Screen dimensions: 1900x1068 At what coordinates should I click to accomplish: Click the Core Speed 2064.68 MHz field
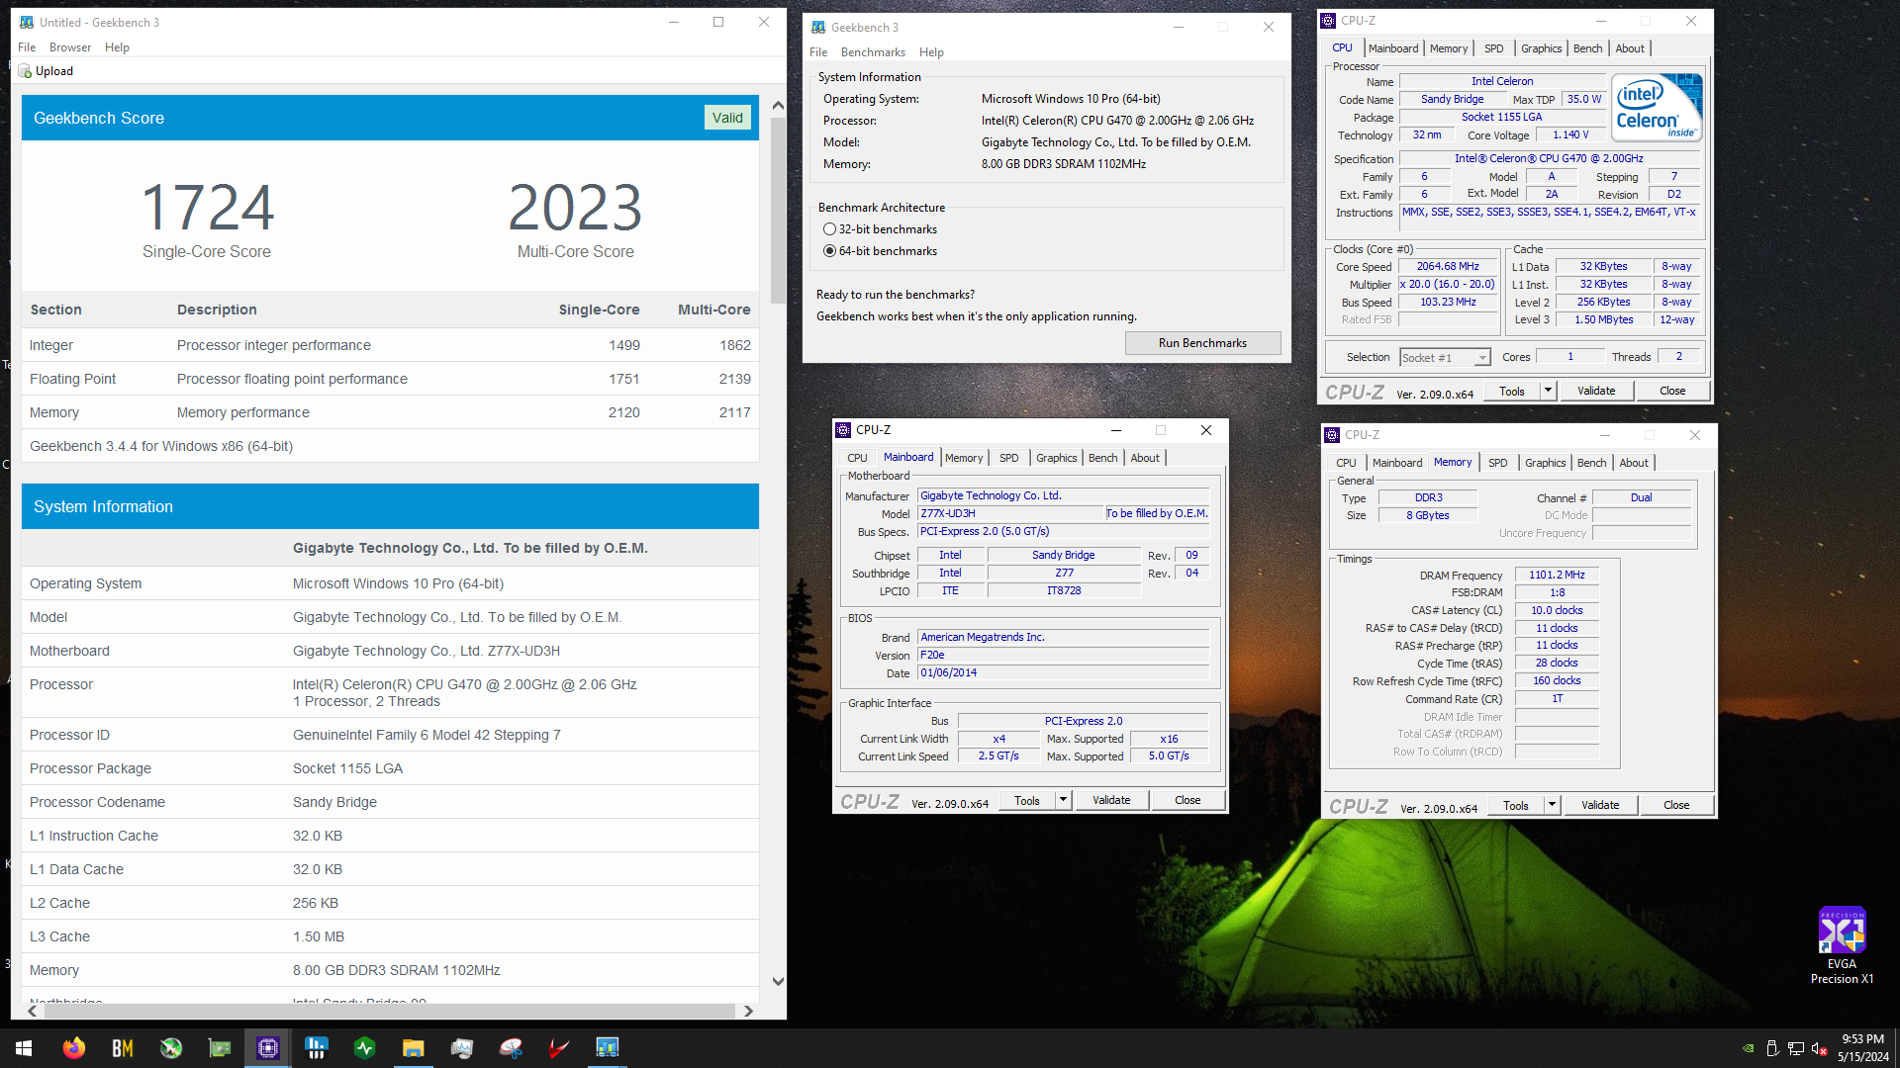[1448, 267]
